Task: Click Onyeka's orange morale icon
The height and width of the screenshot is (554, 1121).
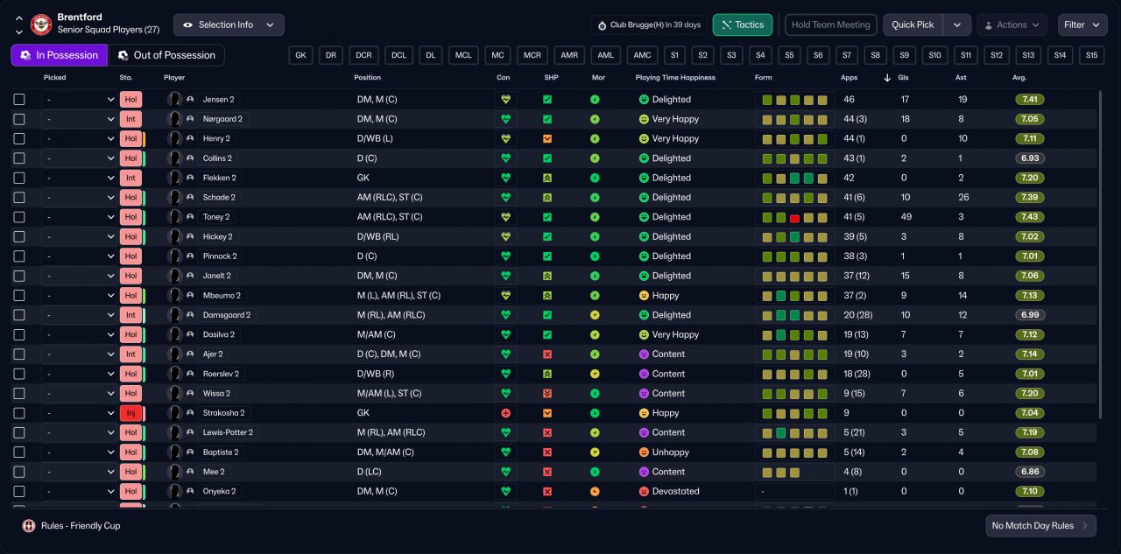Action: (595, 492)
